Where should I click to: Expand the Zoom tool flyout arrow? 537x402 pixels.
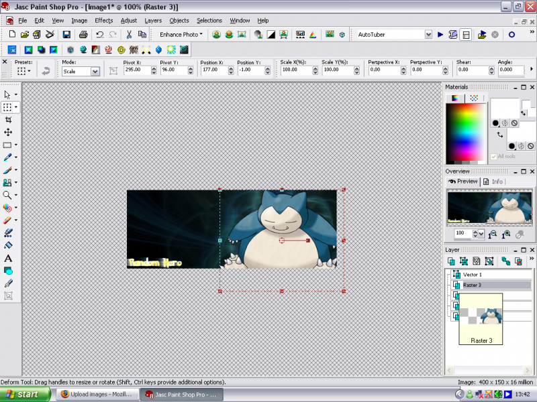tap(16, 195)
